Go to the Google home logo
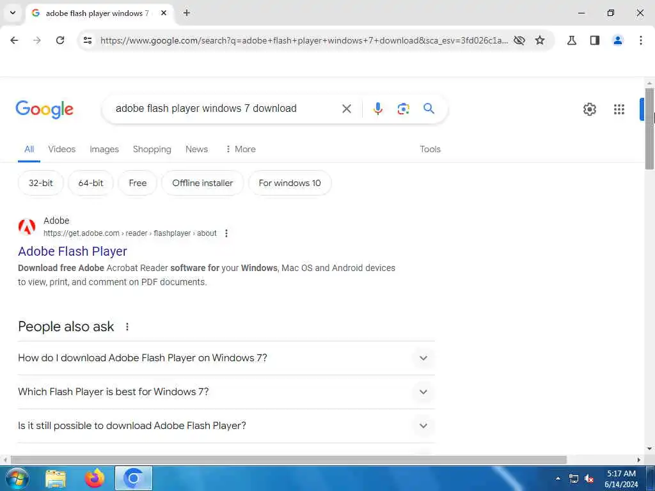 (x=44, y=109)
